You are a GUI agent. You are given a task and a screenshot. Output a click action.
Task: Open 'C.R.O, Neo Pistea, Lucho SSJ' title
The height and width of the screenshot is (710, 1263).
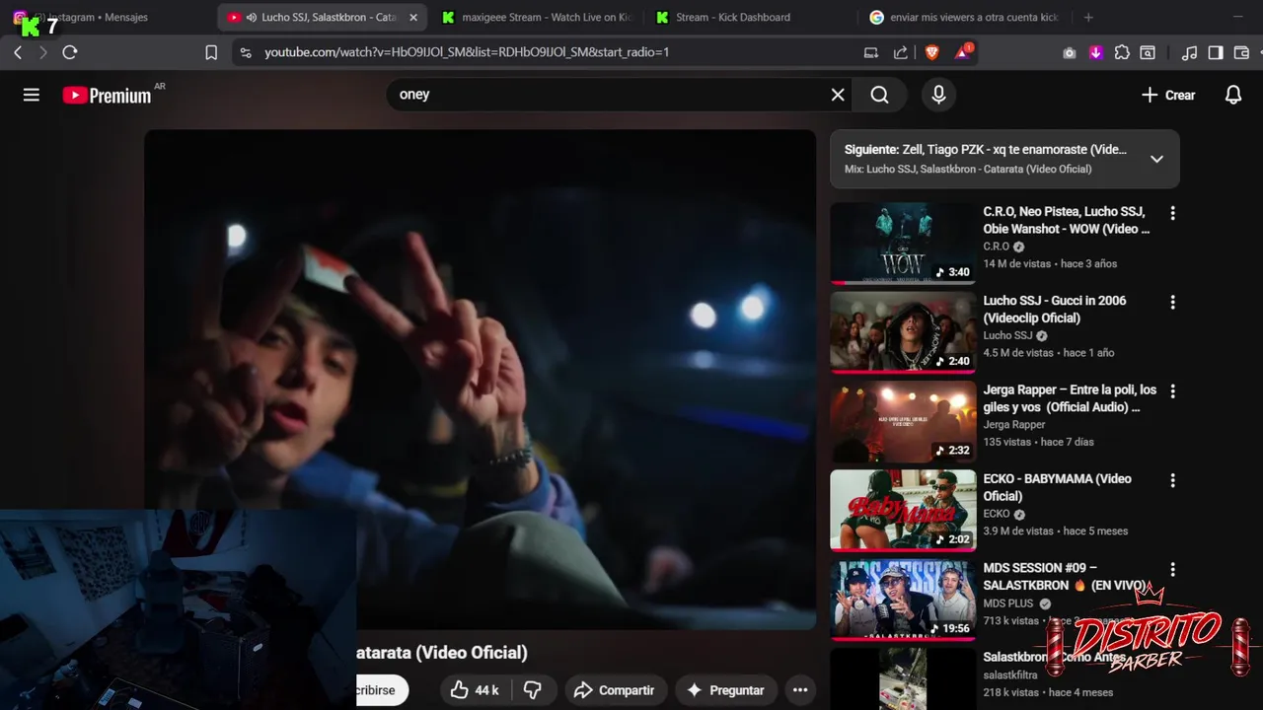pyautogui.click(x=1066, y=220)
